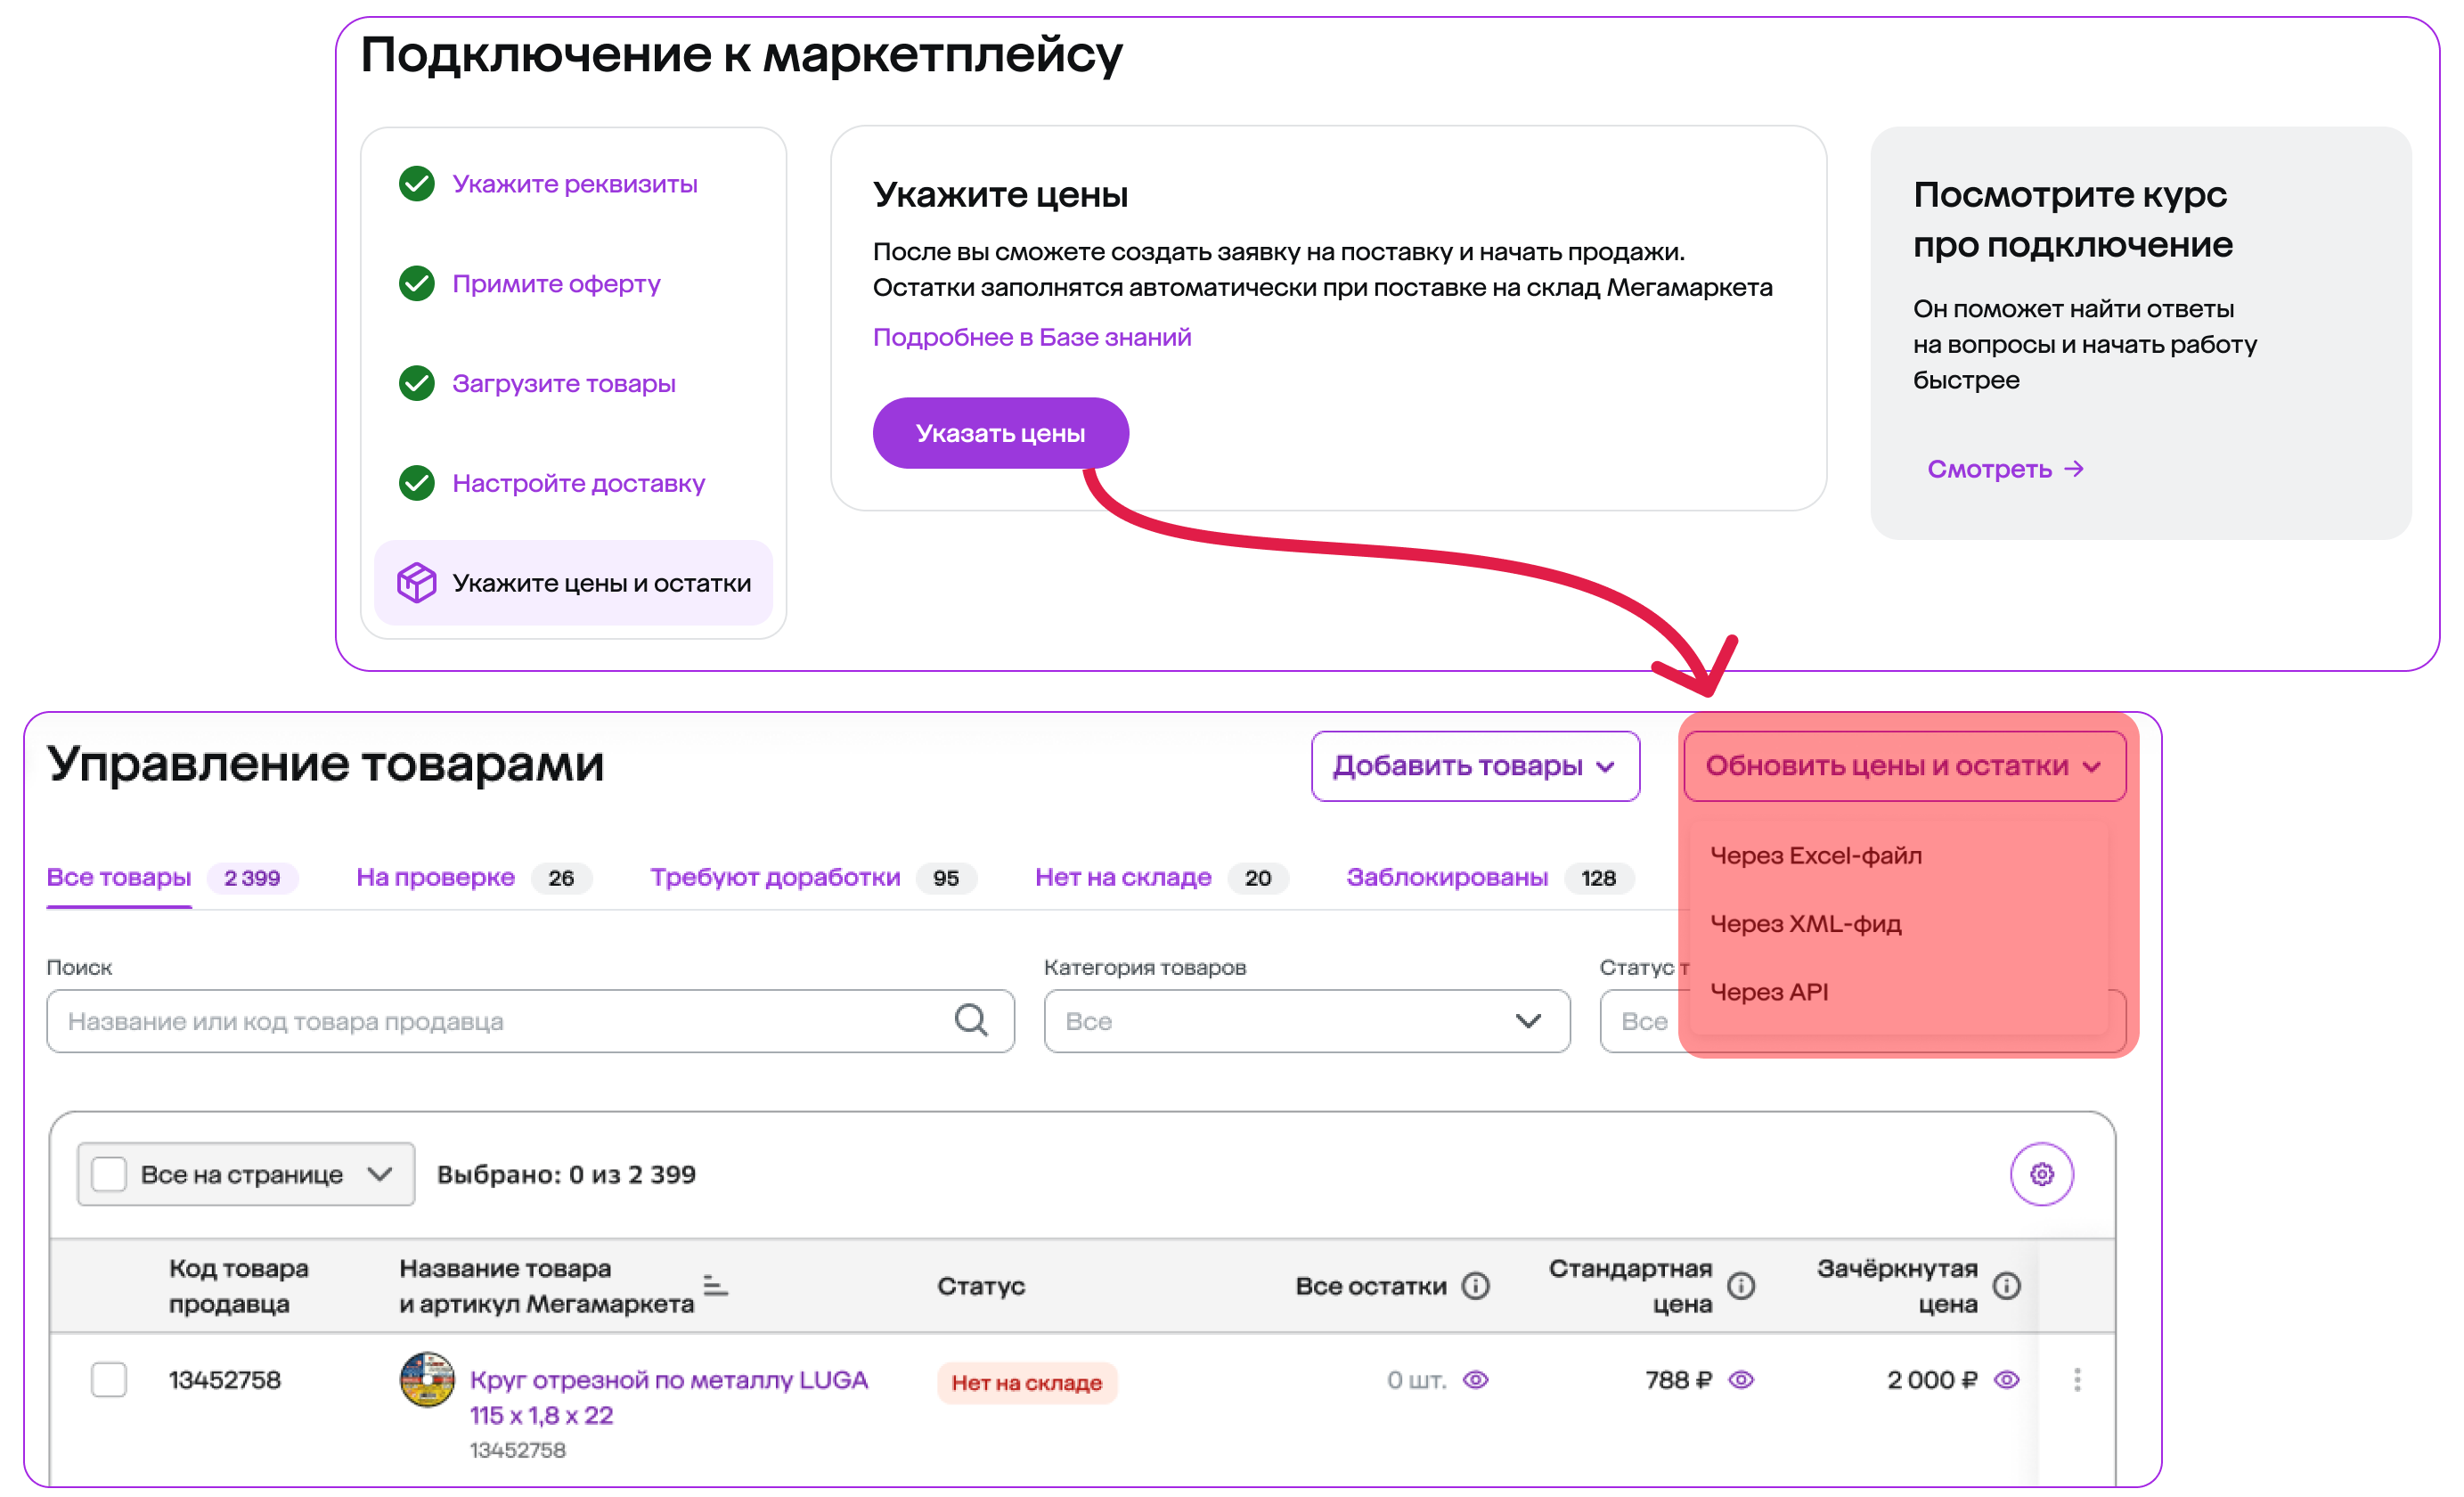Image resolution: width=2464 pixels, height=1497 pixels.
Task: Check the Все на странице checkbox
Action: 109,1173
